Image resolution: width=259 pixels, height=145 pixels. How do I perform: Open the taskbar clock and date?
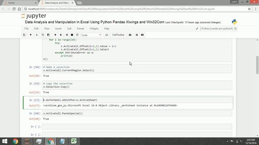pos(251,141)
